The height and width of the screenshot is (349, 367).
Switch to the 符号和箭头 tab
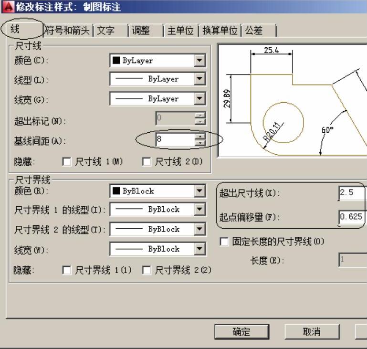pos(67,31)
